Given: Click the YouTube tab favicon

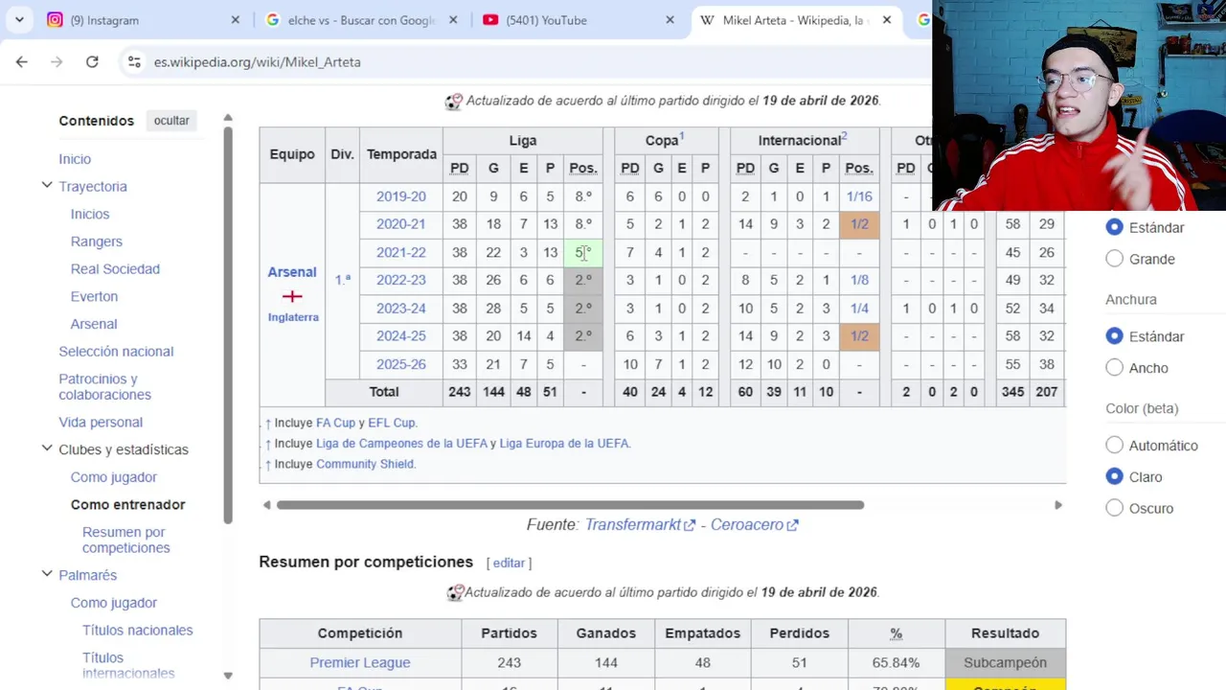Looking at the screenshot, I should (490, 20).
